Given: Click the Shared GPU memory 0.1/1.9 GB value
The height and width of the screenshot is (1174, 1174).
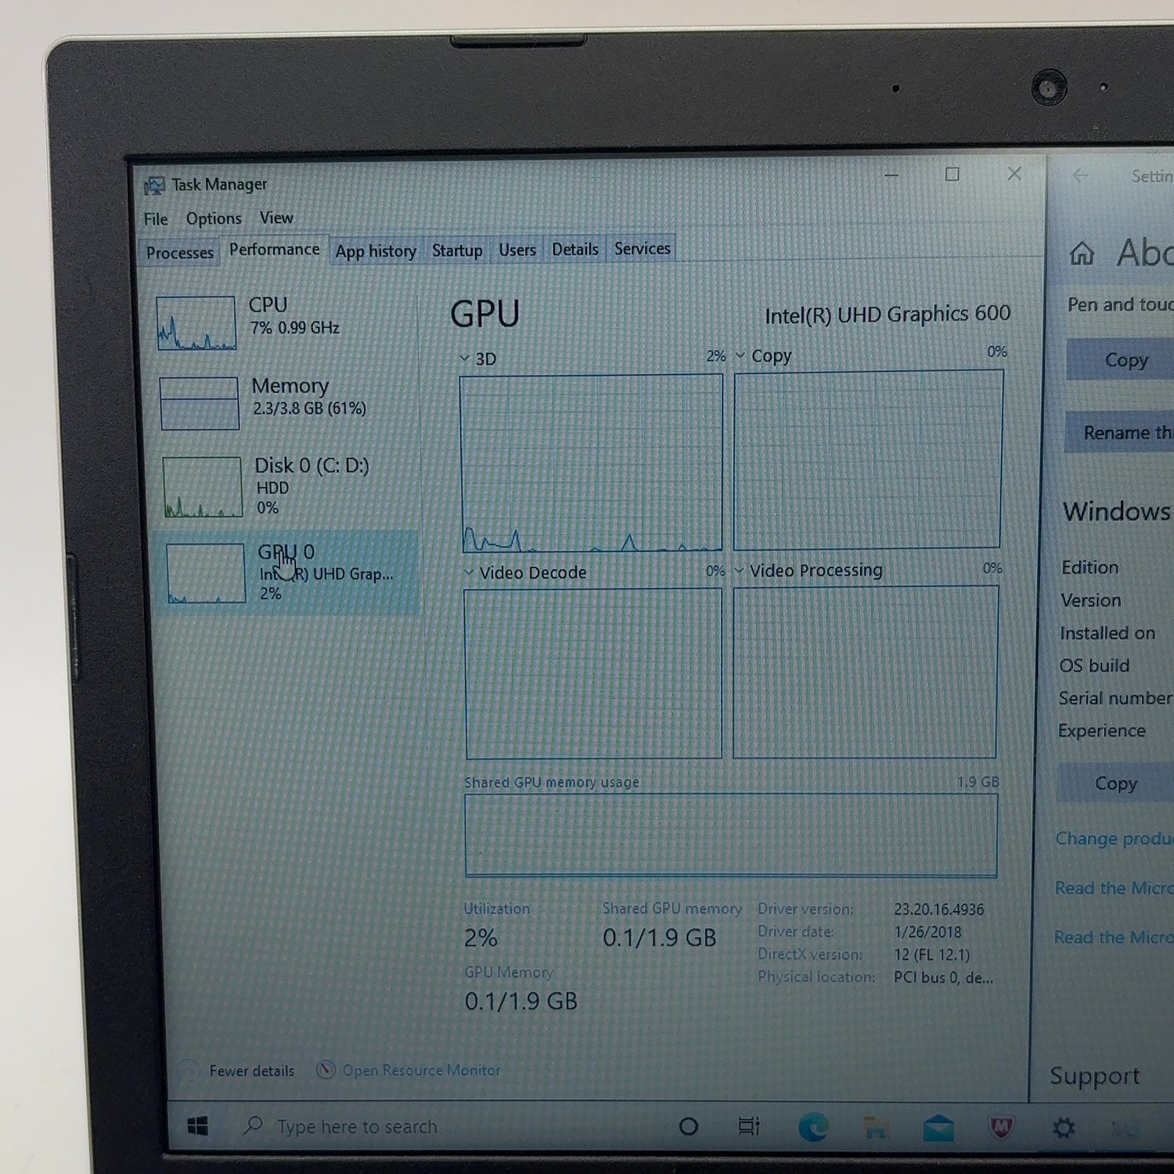Looking at the screenshot, I should pos(659,938).
